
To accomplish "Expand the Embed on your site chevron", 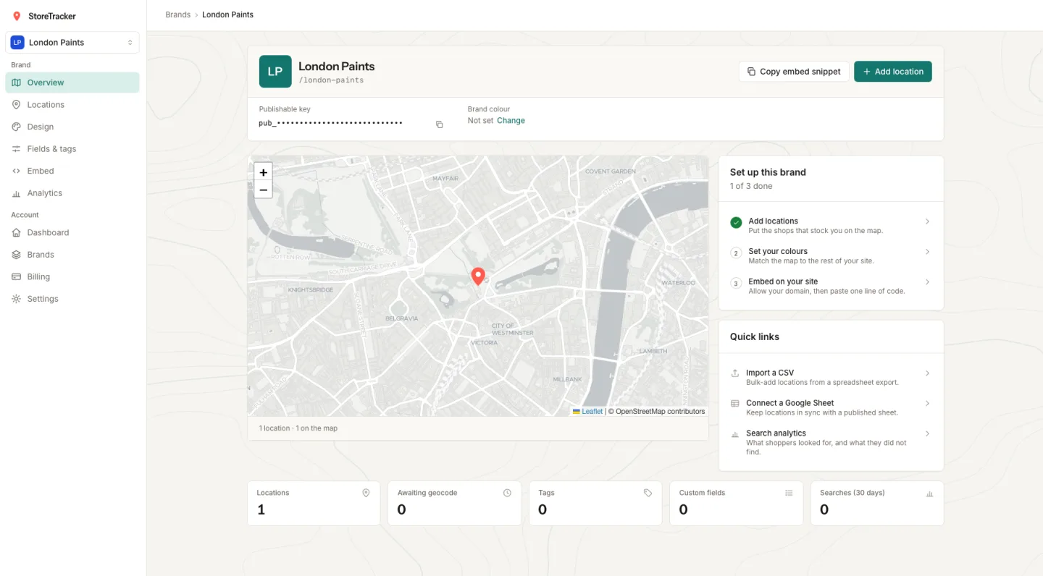I will pos(927,282).
